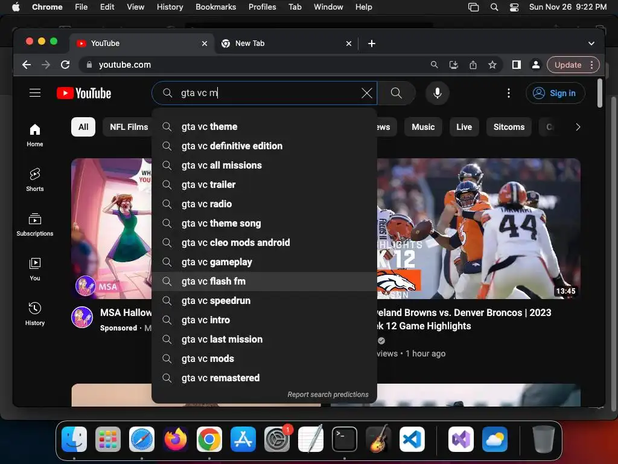This screenshot has width=618, height=464.
Task: Open macOS Control Center in menu bar
Action: pos(514,7)
